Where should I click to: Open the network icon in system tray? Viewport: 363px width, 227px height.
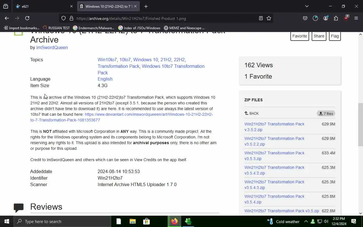click(x=320, y=221)
